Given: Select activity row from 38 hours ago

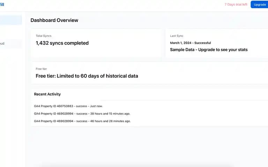Looking at the screenshot, I should click(x=82, y=114).
